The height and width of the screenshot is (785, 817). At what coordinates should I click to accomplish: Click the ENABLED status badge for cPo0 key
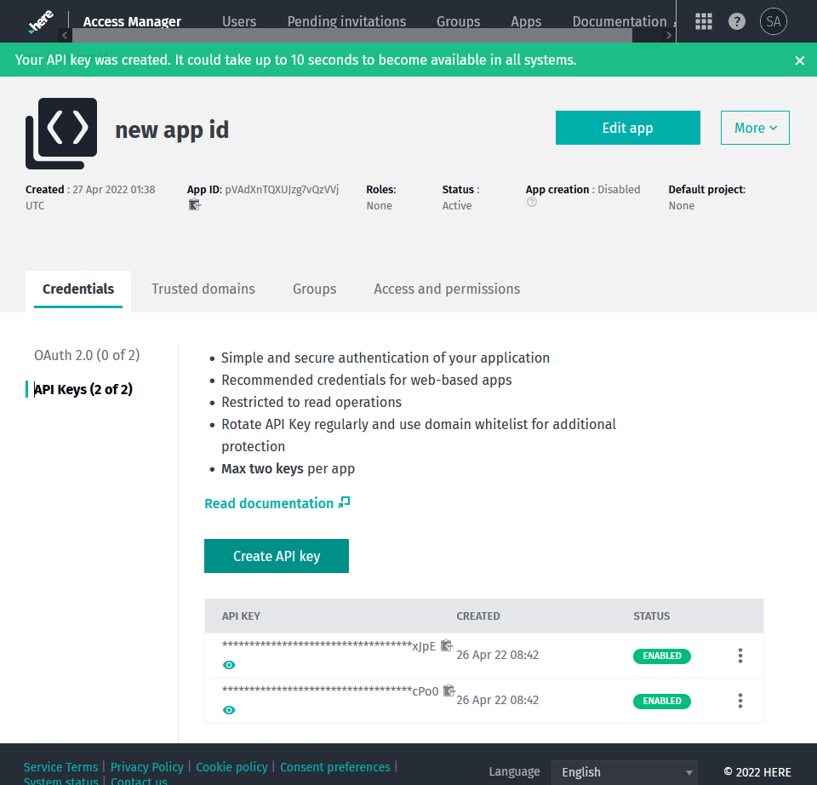pos(662,702)
